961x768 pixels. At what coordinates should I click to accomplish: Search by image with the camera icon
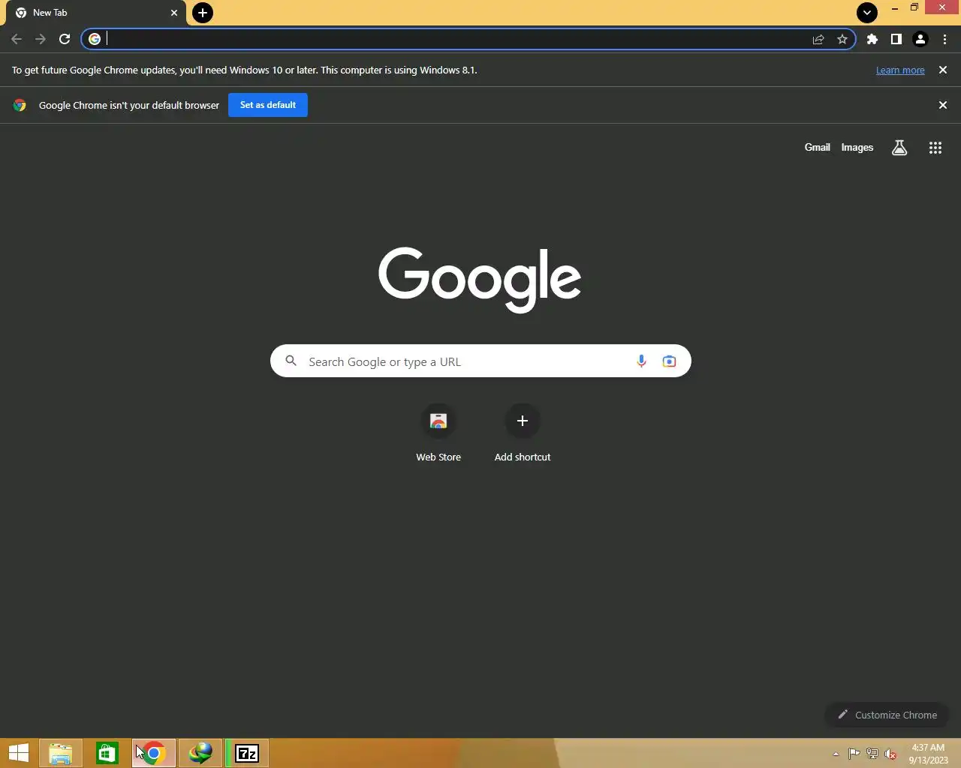[x=669, y=361]
